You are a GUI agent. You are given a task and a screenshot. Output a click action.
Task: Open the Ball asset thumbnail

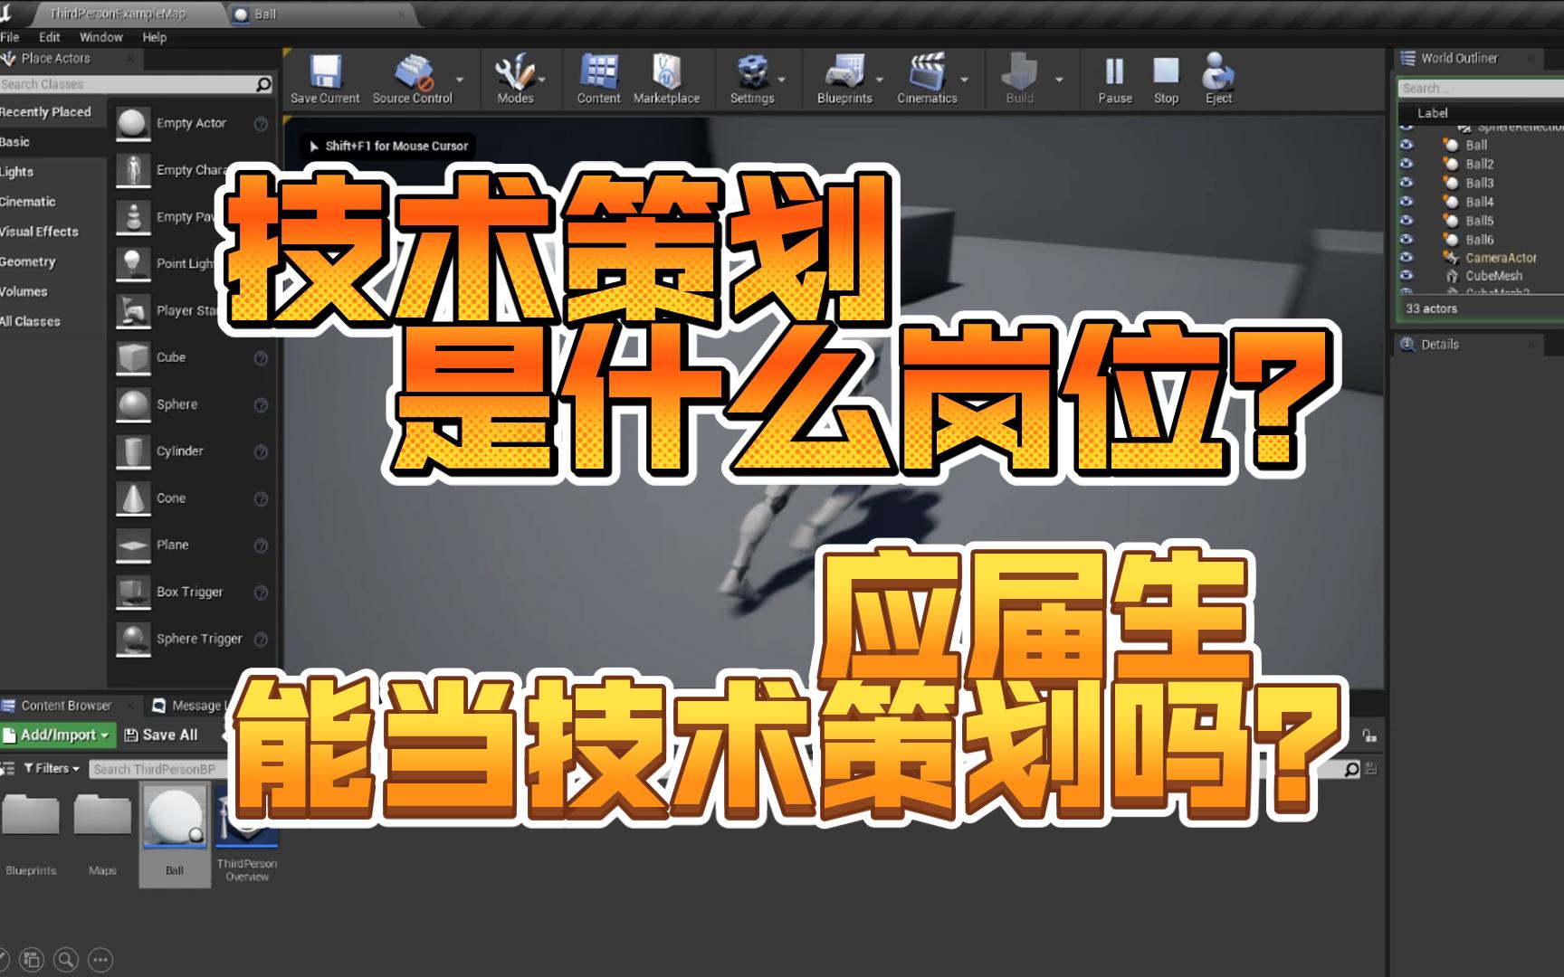(175, 816)
